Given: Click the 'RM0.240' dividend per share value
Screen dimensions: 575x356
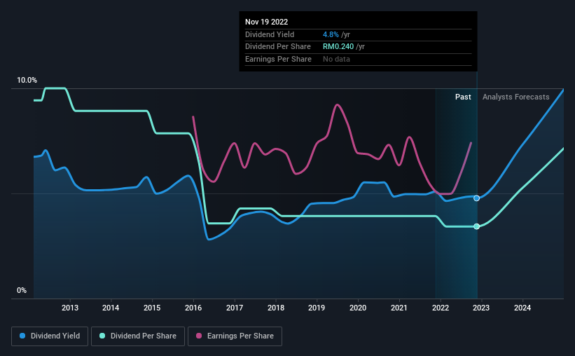Looking at the screenshot, I should 338,47.
